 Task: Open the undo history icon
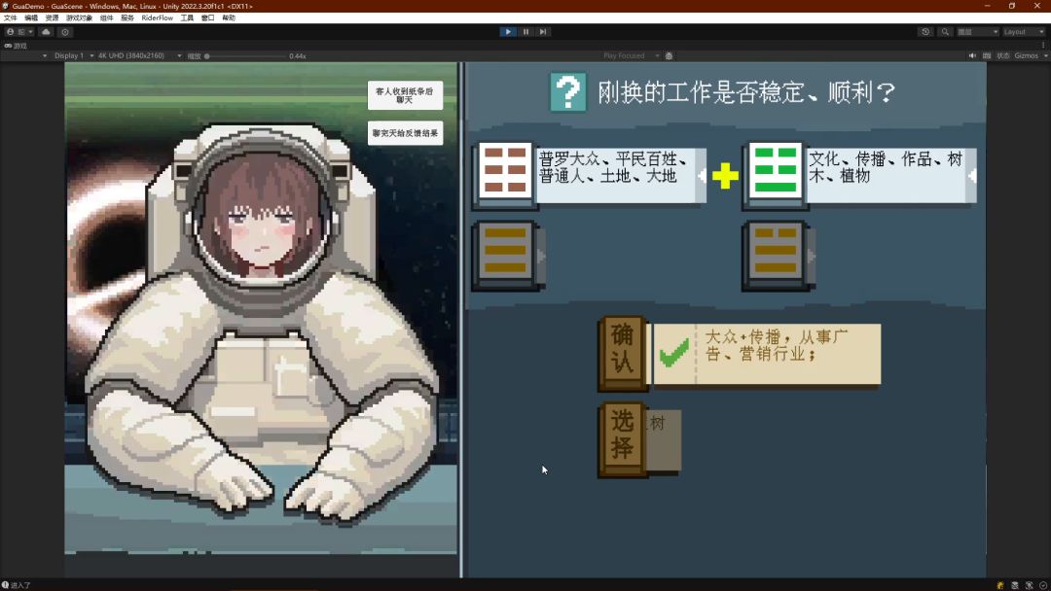[x=925, y=32]
